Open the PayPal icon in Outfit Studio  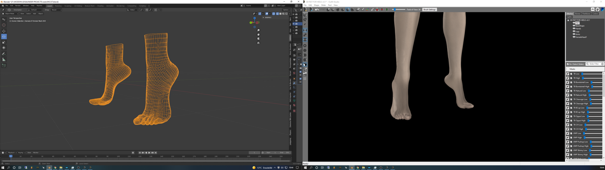[x=602, y=9]
